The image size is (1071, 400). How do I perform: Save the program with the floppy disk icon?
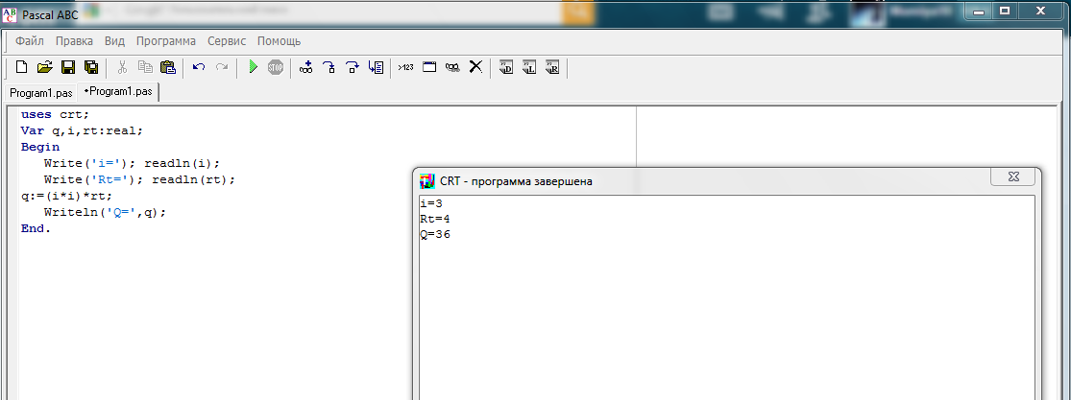(68, 67)
